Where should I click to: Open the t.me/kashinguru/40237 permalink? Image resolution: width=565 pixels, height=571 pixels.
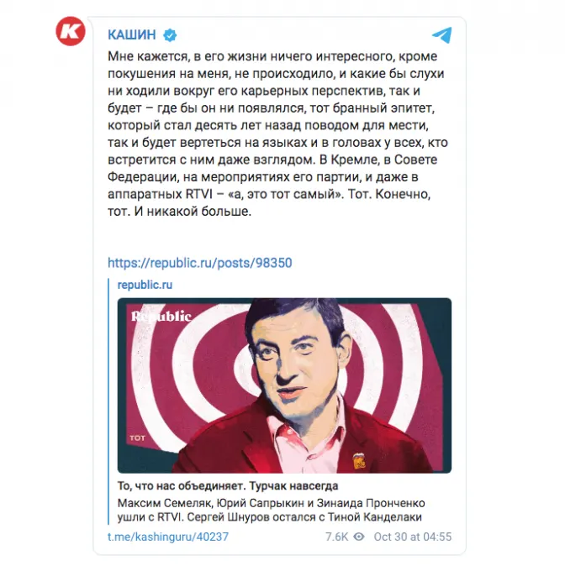[168, 537]
